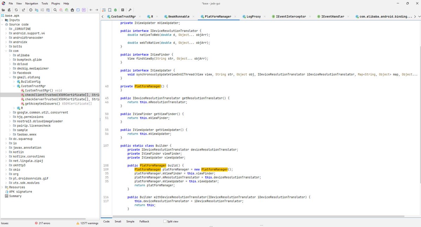
Task: Click the Sync with editor icon
Action: [x=31, y=10]
